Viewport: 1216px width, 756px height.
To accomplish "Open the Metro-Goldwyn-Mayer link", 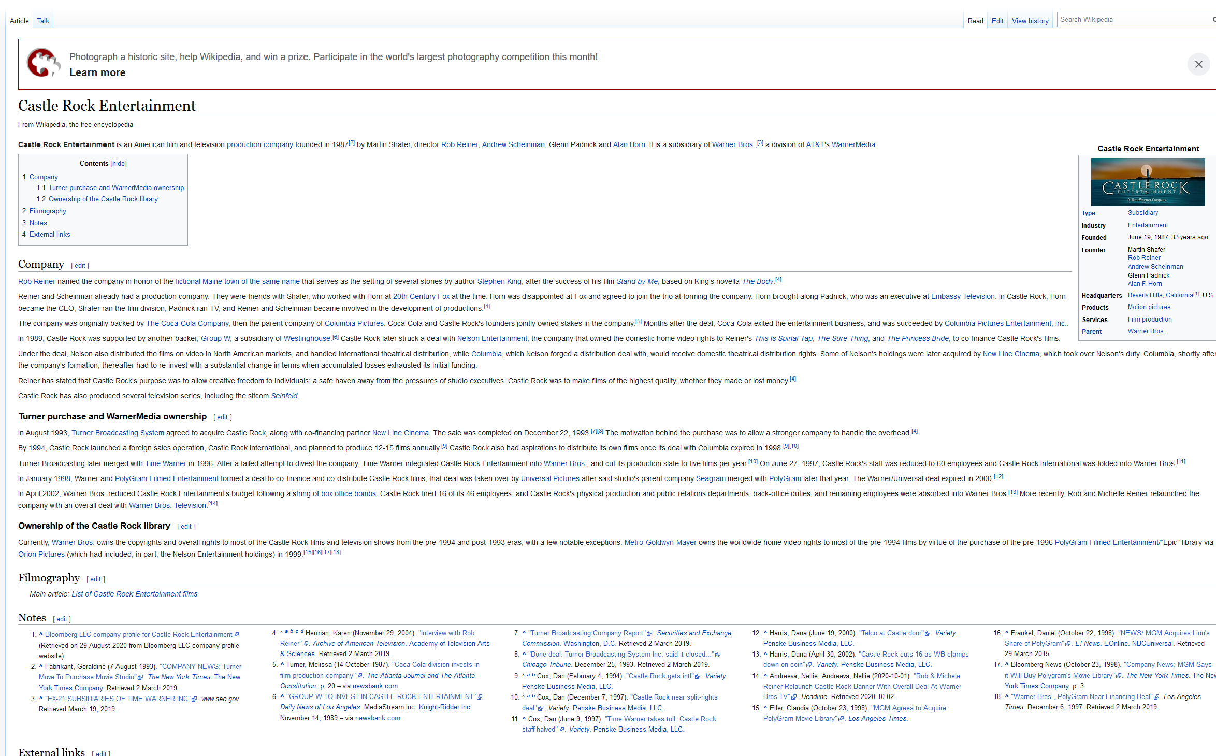I will click(x=660, y=543).
